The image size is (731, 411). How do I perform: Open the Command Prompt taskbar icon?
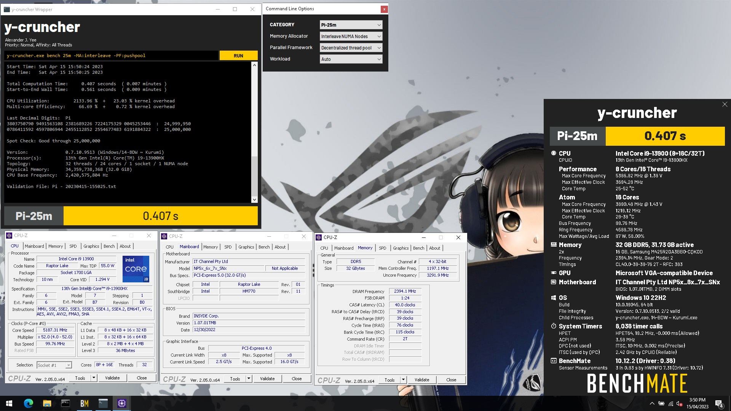(x=65, y=403)
